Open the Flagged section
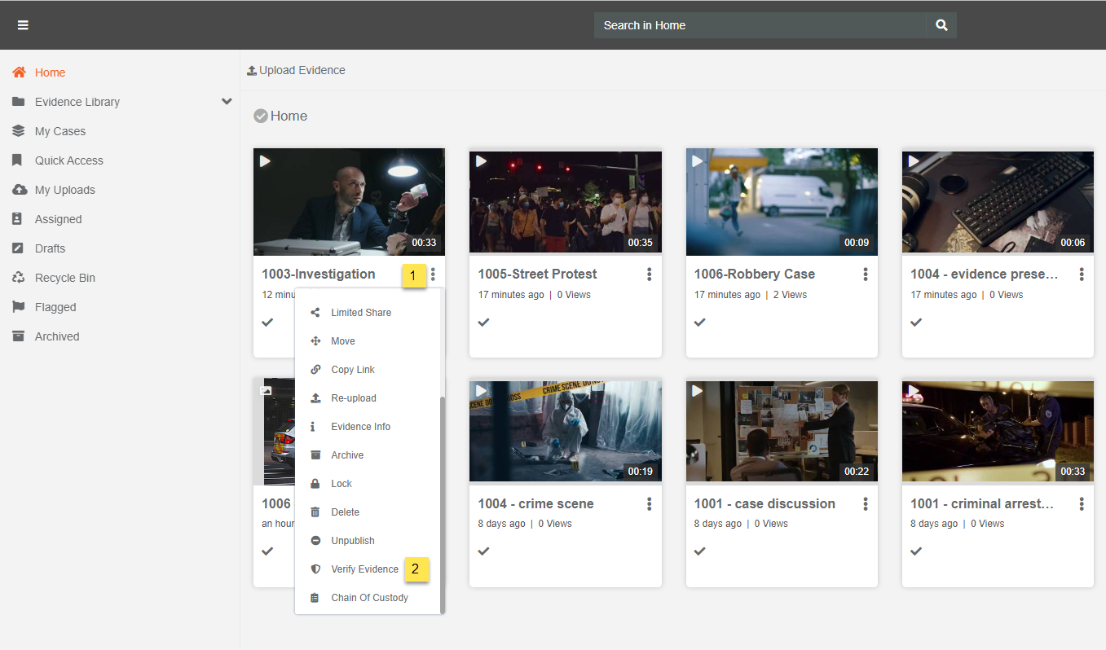Screen dimensions: 1106x650 pos(55,307)
